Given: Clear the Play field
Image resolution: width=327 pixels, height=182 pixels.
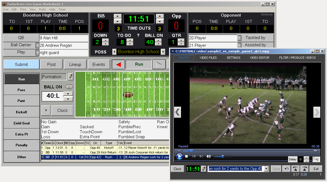Looking at the screenshot, I should pos(37,52).
